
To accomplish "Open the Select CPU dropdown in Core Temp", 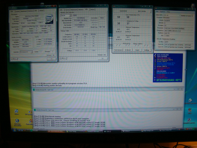I will (x=172, y=15).
